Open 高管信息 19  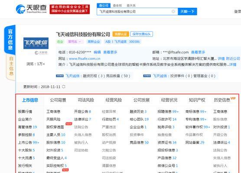(27, 127)
